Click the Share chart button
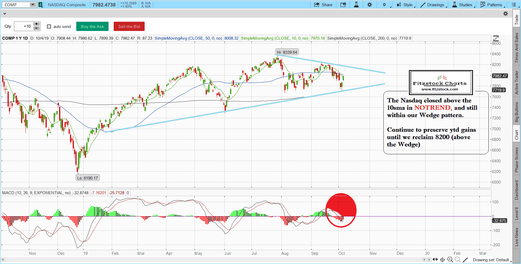This screenshot has width=521, height=264. [323, 5]
